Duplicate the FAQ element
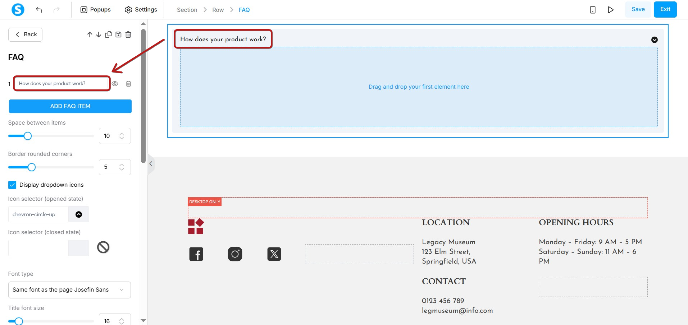The height and width of the screenshot is (325, 688). pos(108,34)
